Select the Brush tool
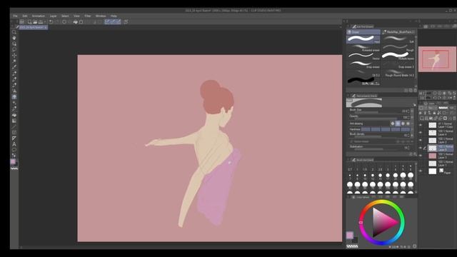The image size is (457, 257). point(14,85)
